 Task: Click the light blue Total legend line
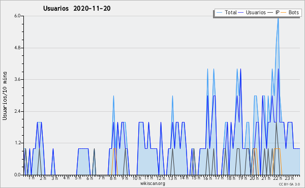[x=219, y=13]
